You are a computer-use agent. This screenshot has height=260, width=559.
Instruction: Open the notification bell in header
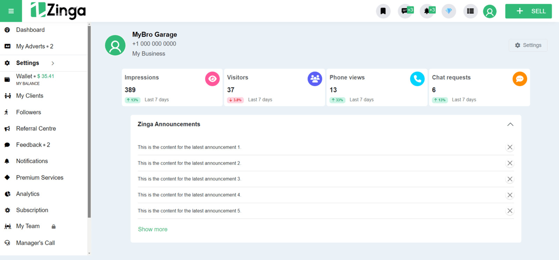coord(427,11)
